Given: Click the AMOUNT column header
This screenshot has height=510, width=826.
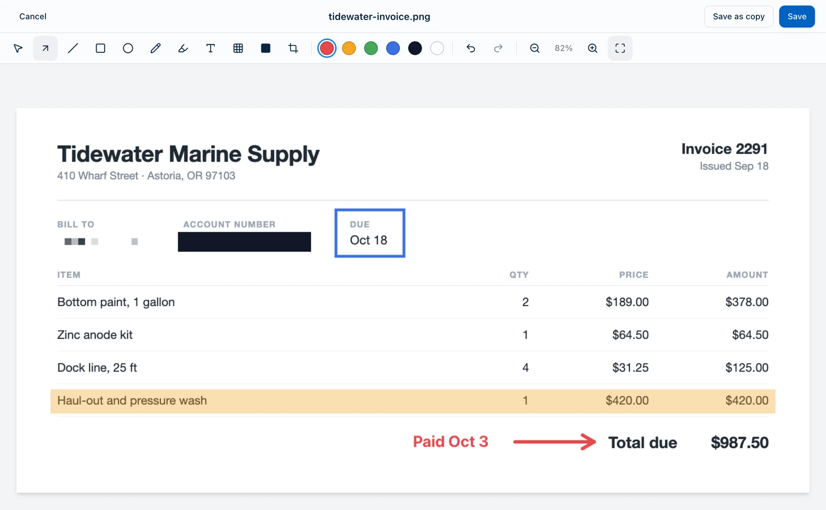Looking at the screenshot, I should click(748, 275).
